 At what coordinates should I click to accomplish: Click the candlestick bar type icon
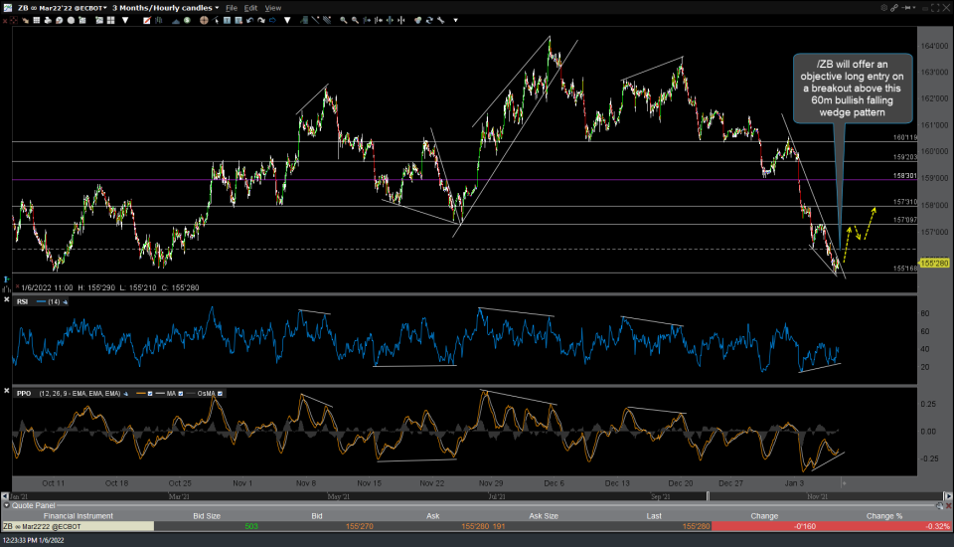click(158, 20)
